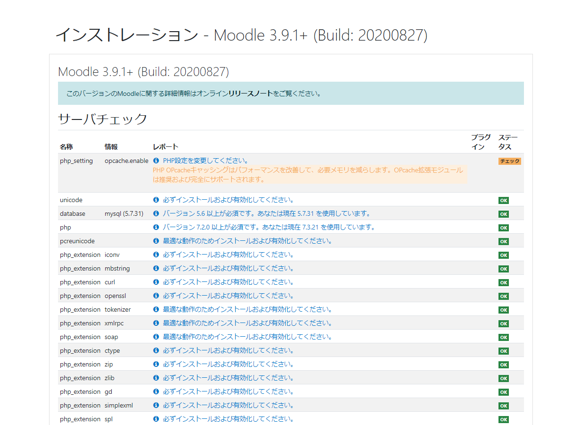This screenshot has width=573, height=425.
Task: Open ctype row's 必ずインストール link
Action: click(x=229, y=350)
